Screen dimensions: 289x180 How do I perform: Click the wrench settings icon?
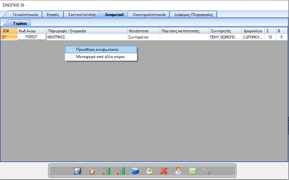[x=207, y=171]
